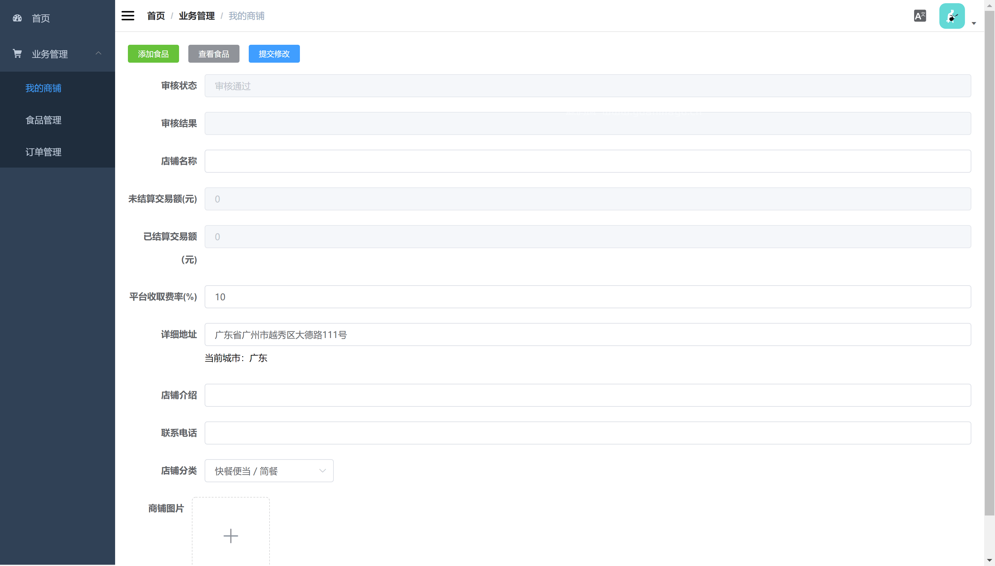The image size is (995, 566).
Task: Click the blue 提交修改 button
Action: tap(274, 54)
